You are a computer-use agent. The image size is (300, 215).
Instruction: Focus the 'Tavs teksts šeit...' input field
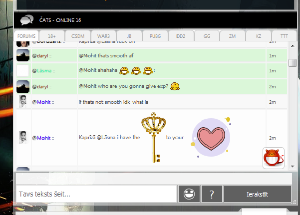tap(96, 194)
